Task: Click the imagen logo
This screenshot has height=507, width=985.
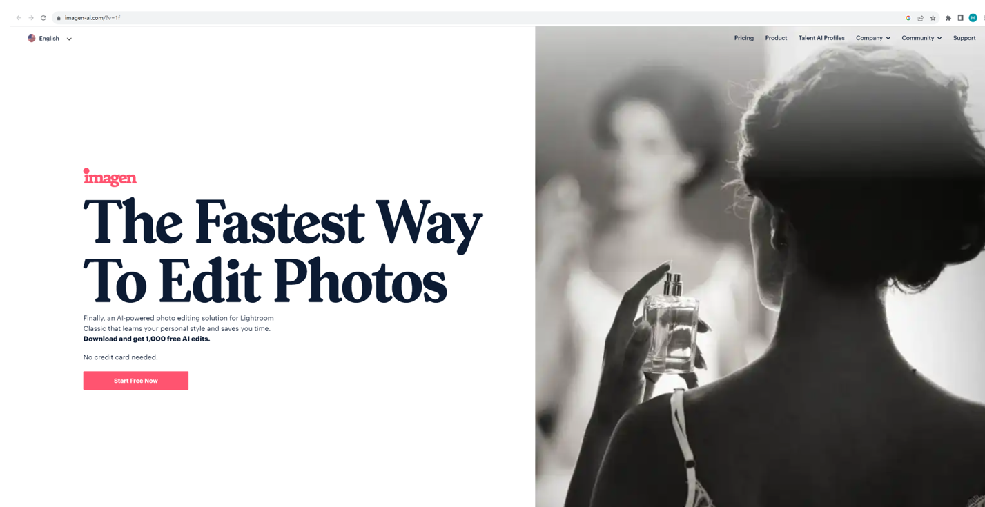Action: point(110,177)
